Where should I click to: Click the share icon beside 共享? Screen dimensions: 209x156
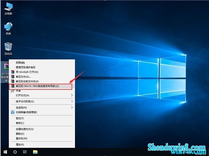(13, 91)
